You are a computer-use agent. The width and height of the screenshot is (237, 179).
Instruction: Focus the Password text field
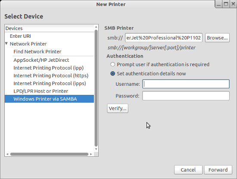click(x=186, y=96)
